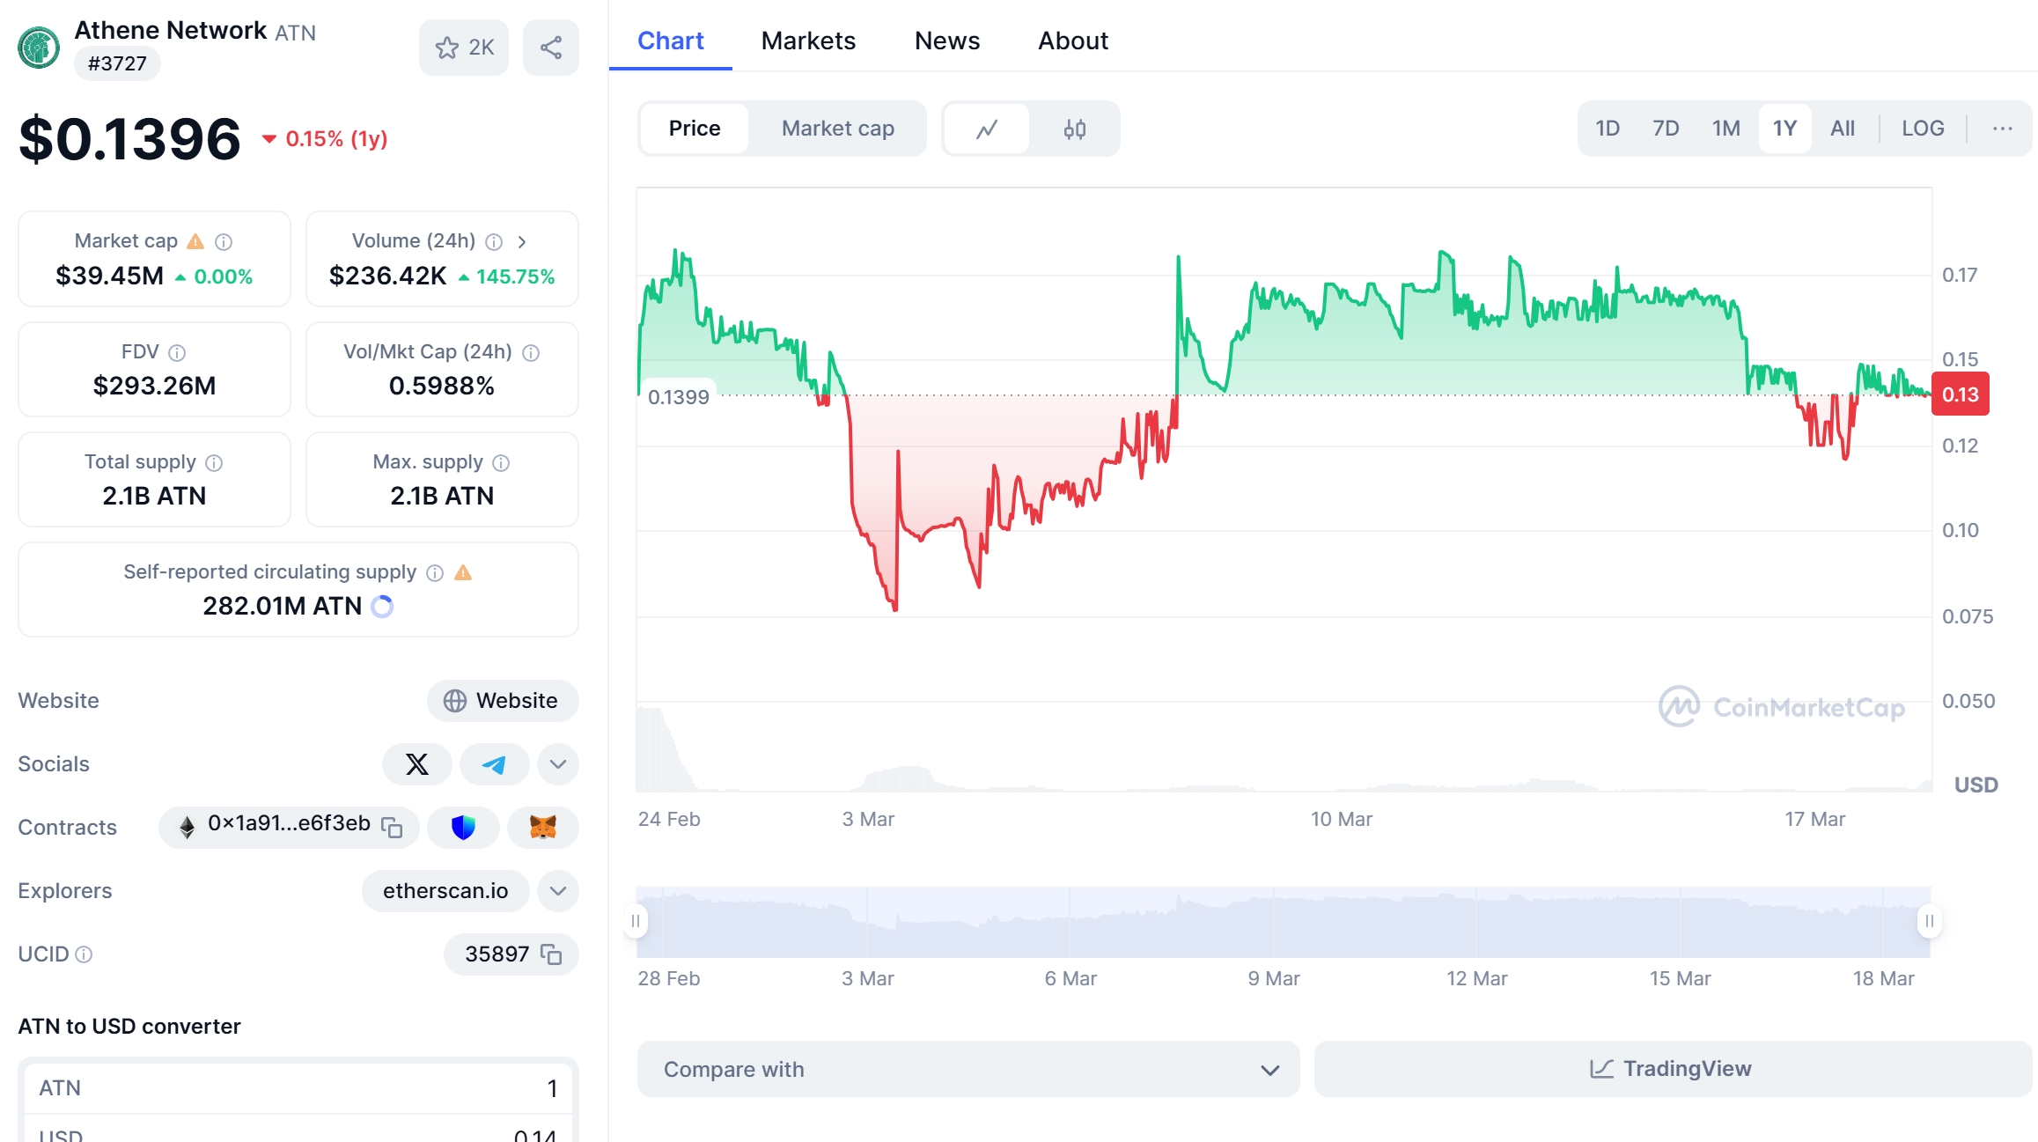Switch to the Chart tab
Image resolution: width=2038 pixels, height=1142 pixels.
tap(671, 41)
